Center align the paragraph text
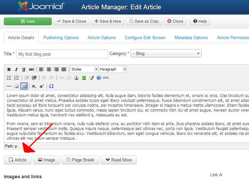Image resolution: width=249 pixels, height=185 pixels. 49,69
